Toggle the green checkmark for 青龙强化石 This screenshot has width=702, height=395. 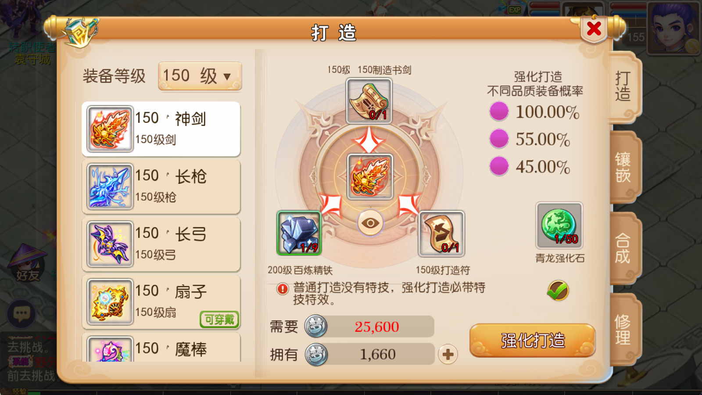[x=558, y=291]
